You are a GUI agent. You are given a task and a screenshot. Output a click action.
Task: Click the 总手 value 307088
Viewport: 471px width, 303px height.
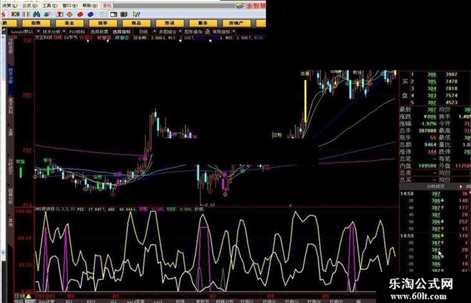pyautogui.click(x=427, y=130)
